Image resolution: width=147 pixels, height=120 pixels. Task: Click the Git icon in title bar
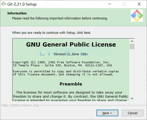click(4, 4)
